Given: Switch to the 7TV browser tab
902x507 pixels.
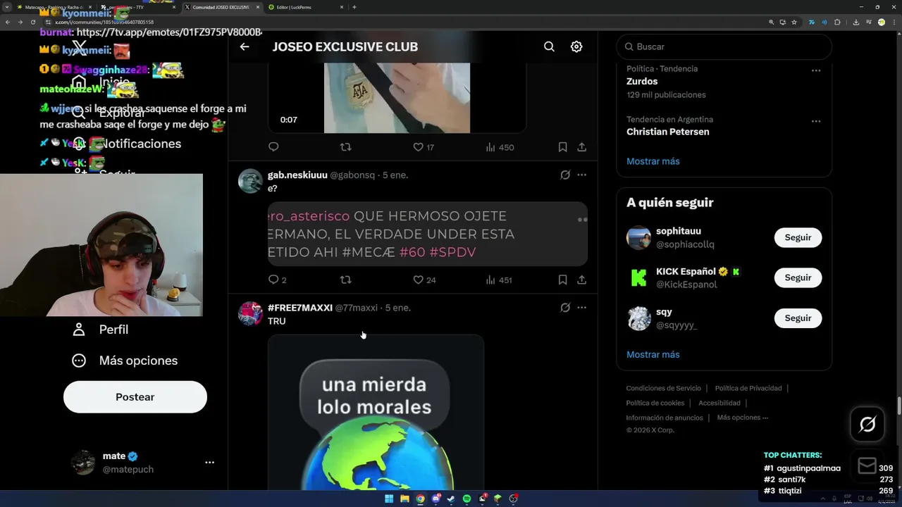Looking at the screenshot, I should pyautogui.click(x=135, y=7).
